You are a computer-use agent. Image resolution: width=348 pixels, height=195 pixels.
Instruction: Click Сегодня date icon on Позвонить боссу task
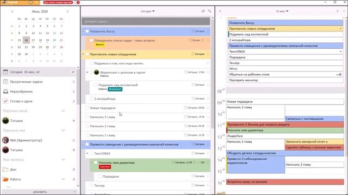[193, 31]
